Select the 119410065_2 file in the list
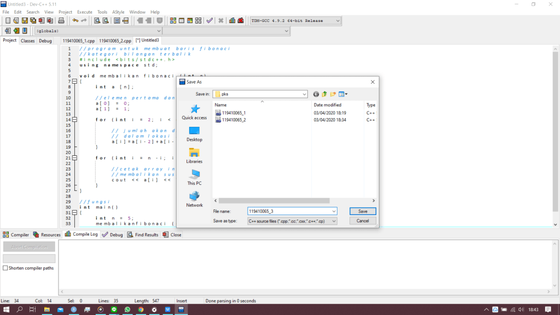Screen dimensions: 560x315 234,119
